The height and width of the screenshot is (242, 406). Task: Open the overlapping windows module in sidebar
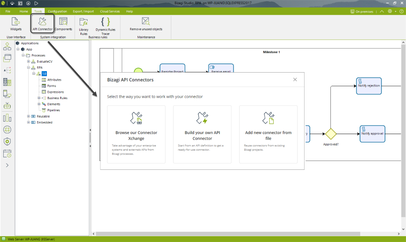click(x=7, y=58)
